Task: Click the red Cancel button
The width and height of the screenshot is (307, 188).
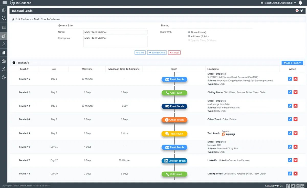Action: click(174, 53)
